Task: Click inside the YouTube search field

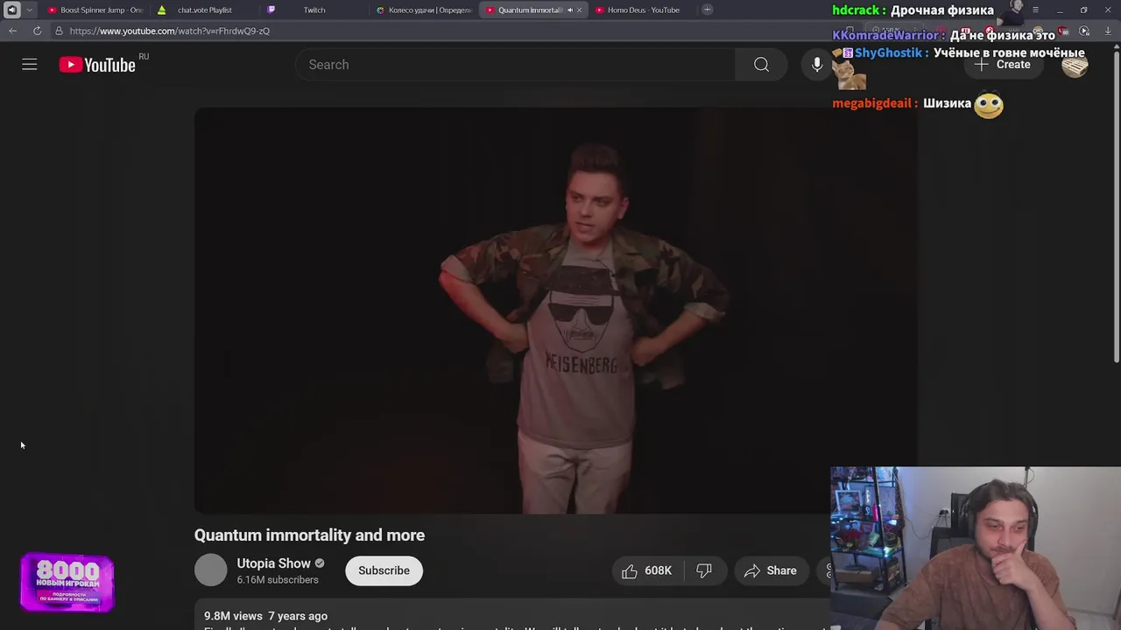Action: [x=517, y=65]
